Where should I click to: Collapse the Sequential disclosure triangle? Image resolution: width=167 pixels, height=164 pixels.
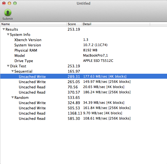pos(12,71)
